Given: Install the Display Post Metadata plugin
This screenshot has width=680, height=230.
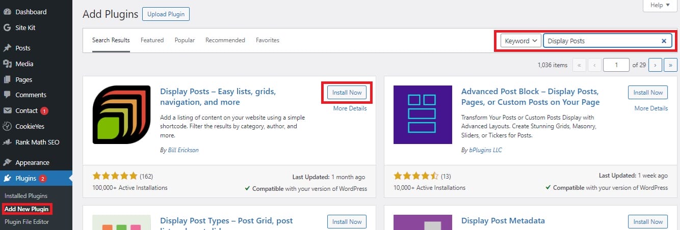Looking at the screenshot, I should (648, 221).
